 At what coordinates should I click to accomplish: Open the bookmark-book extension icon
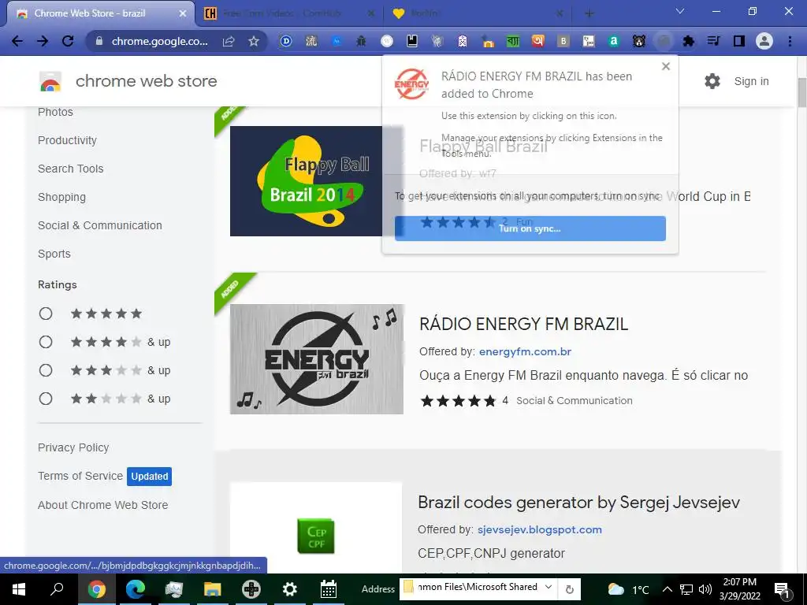pos(411,41)
